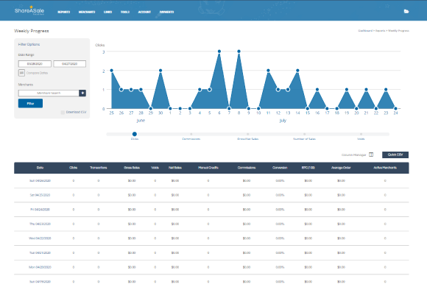This screenshot has height=287, width=427.
Task: Click the July 16 data point
Action: (317, 90)
